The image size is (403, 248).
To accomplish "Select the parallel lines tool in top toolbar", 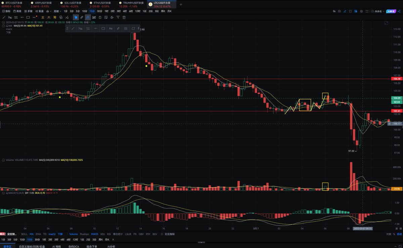I will pos(16,17).
